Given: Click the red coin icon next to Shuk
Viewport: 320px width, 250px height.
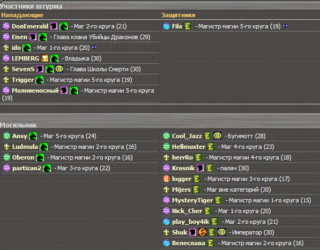Looking at the screenshot, I should pyautogui.click(x=202, y=232).
